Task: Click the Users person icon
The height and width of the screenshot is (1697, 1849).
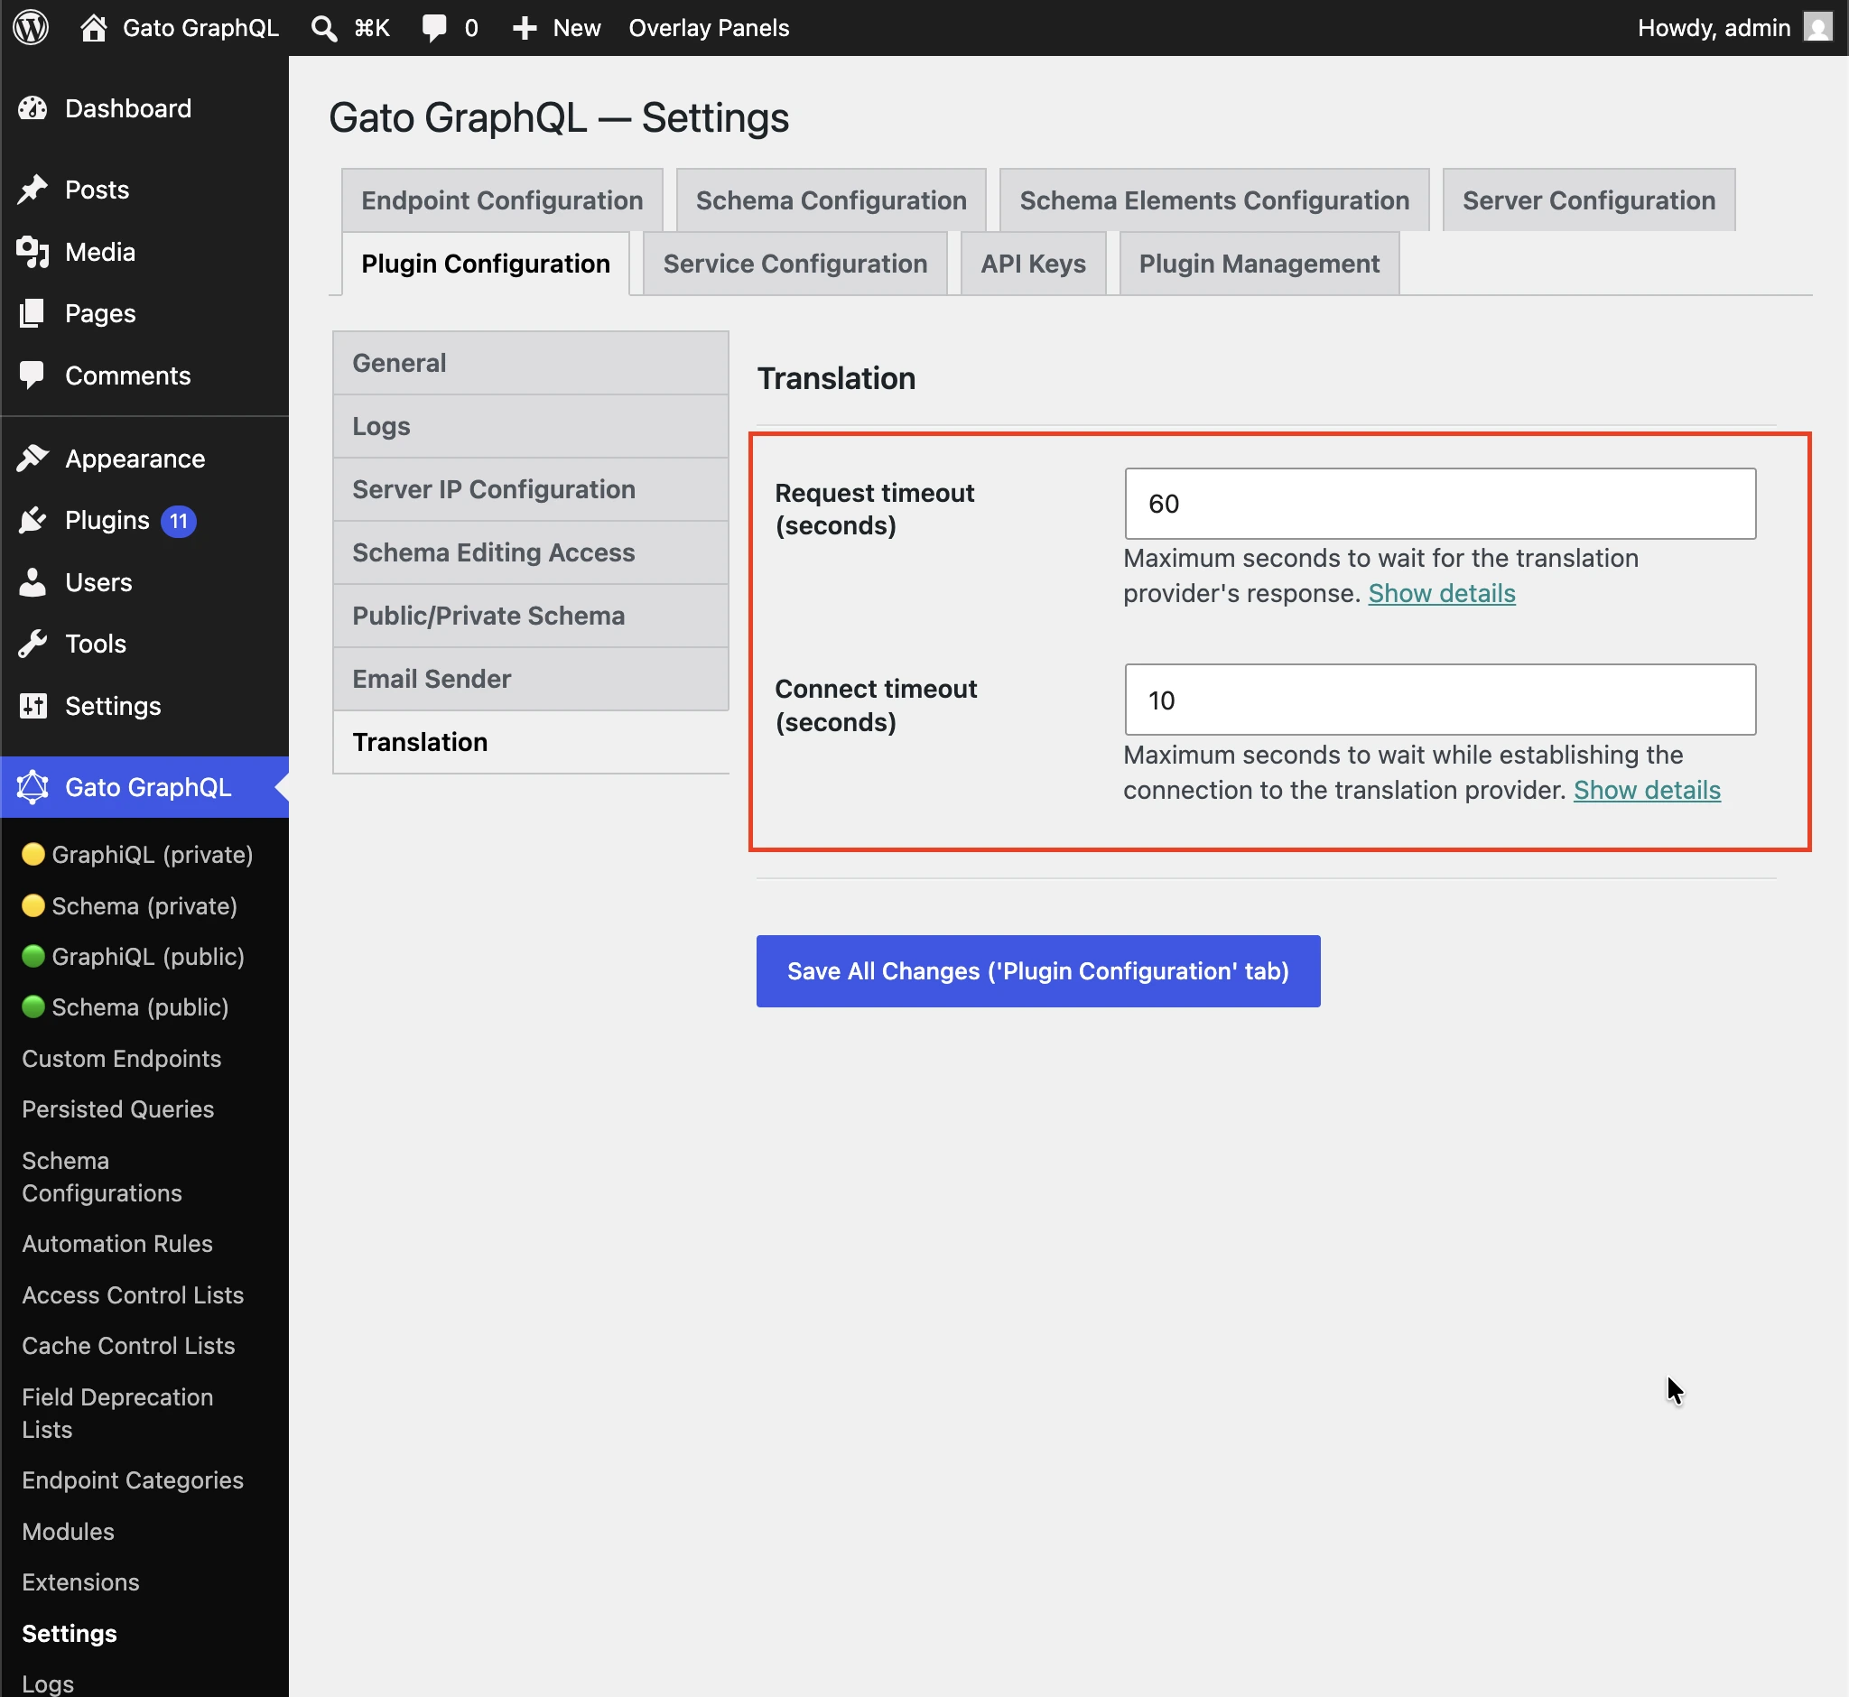Action: click(33, 581)
